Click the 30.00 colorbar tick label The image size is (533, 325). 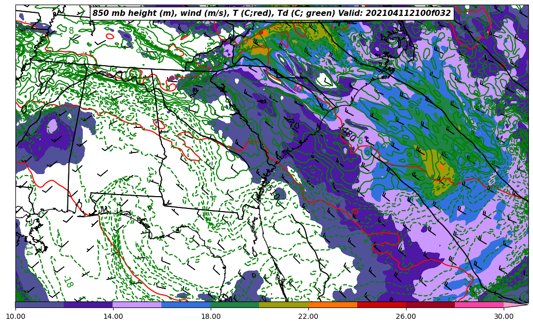pyautogui.click(x=504, y=316)
